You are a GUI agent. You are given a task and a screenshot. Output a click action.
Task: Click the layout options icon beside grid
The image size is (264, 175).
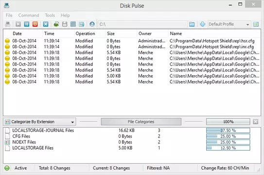[82, 24]
